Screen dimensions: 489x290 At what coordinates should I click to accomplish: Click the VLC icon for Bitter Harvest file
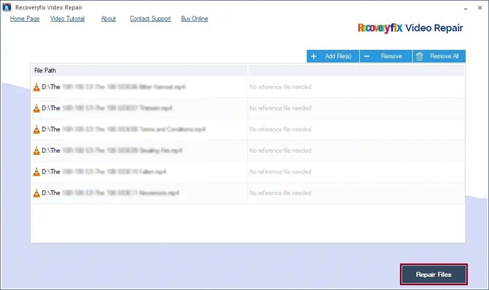(x=36, y=87)
